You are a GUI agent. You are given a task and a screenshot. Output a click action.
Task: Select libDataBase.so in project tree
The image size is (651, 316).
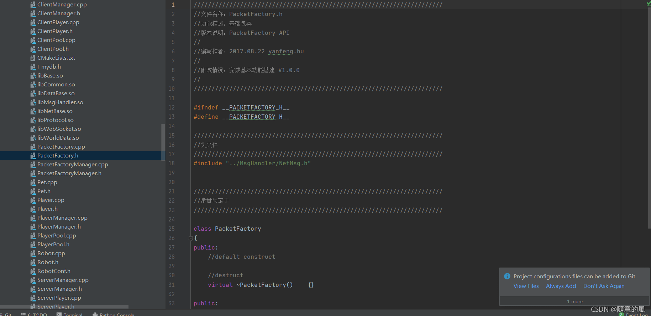coord(56,93)
